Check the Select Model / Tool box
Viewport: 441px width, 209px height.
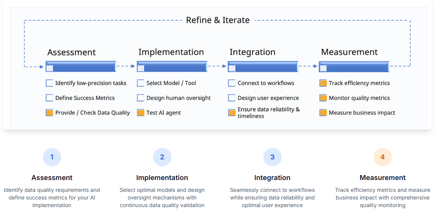point(140,83)
